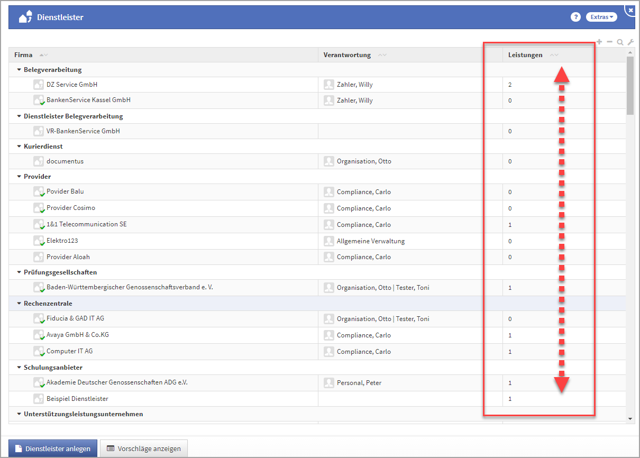Collapse the Schulungsanbieter group
Viewport: 640px width, 458px height.
pos(19,367)
